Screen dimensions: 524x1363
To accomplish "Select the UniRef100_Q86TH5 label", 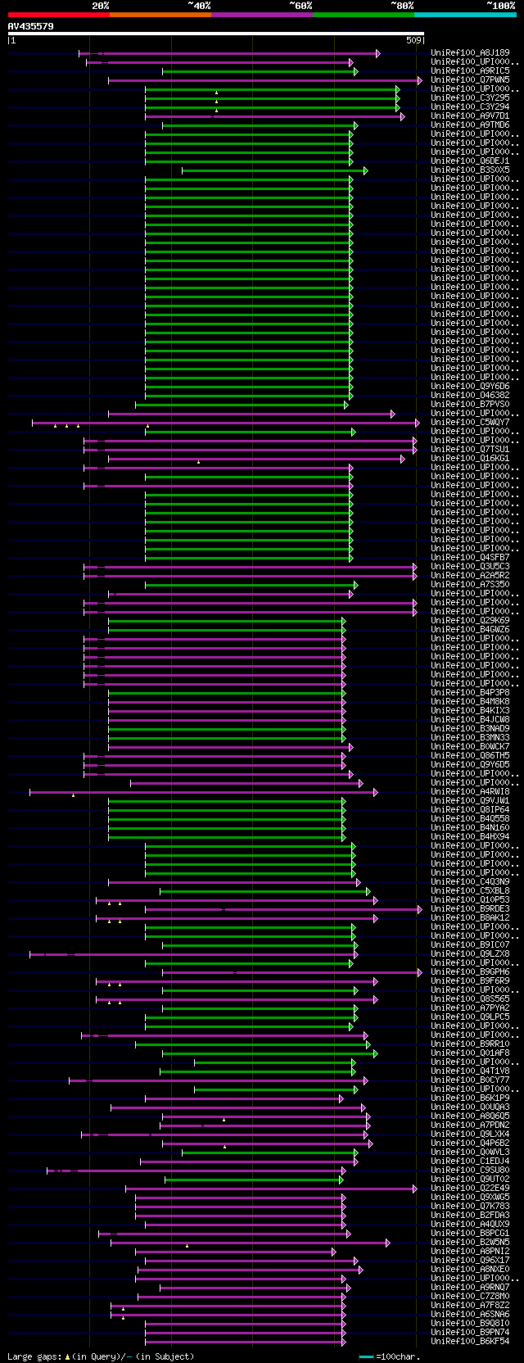I will coord(470,756).
